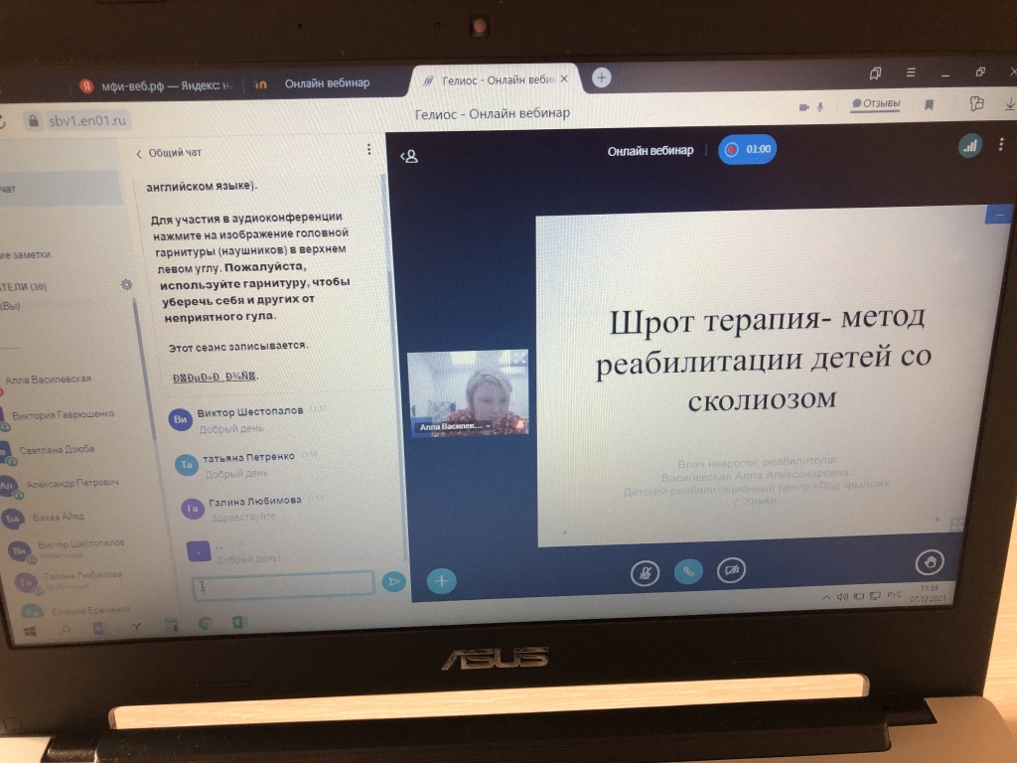Click the chat message input field
This screenshot has width=1017, height=763.
(284, 585)
